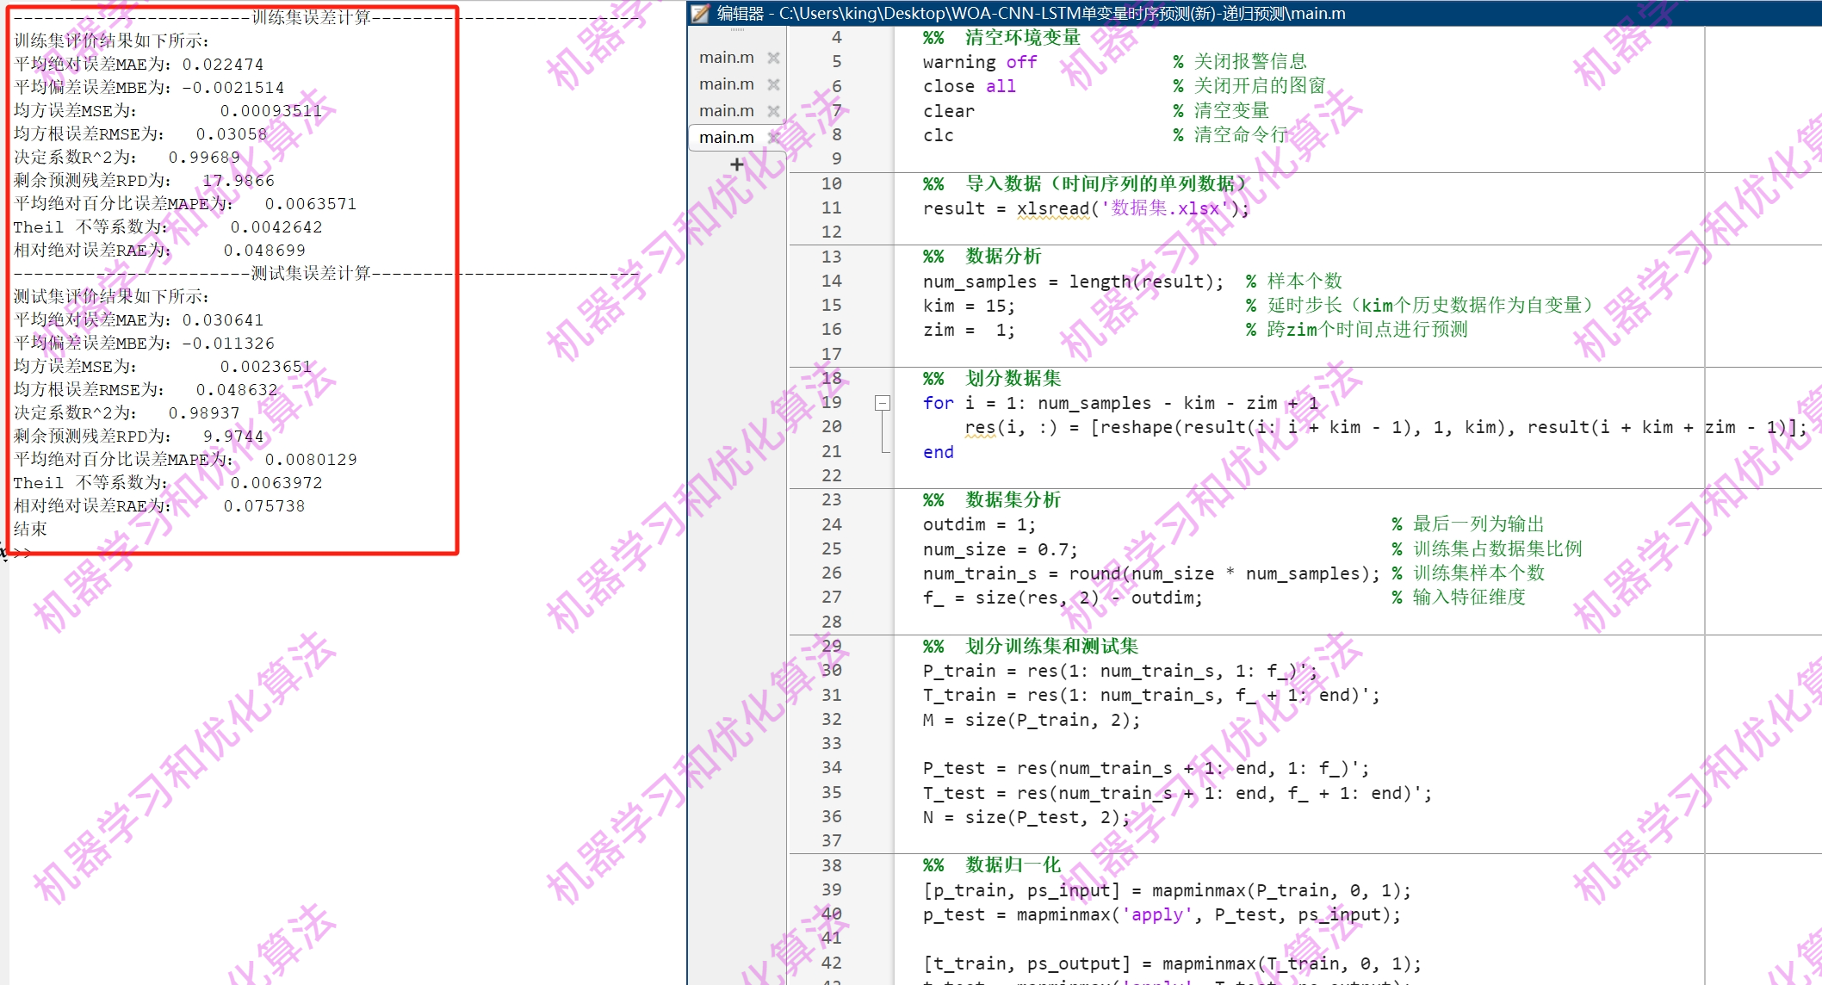
Task: Click the editor pencil icon in title bar
Action: click(x=701, y=13)
